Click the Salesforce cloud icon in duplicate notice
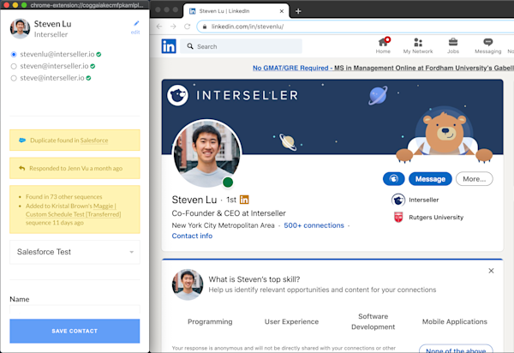This screenshot has width=514, height=353. [22, 141]
